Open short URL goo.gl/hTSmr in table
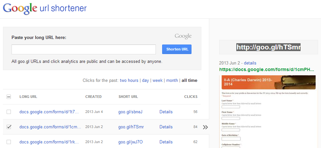 [131, 127]
